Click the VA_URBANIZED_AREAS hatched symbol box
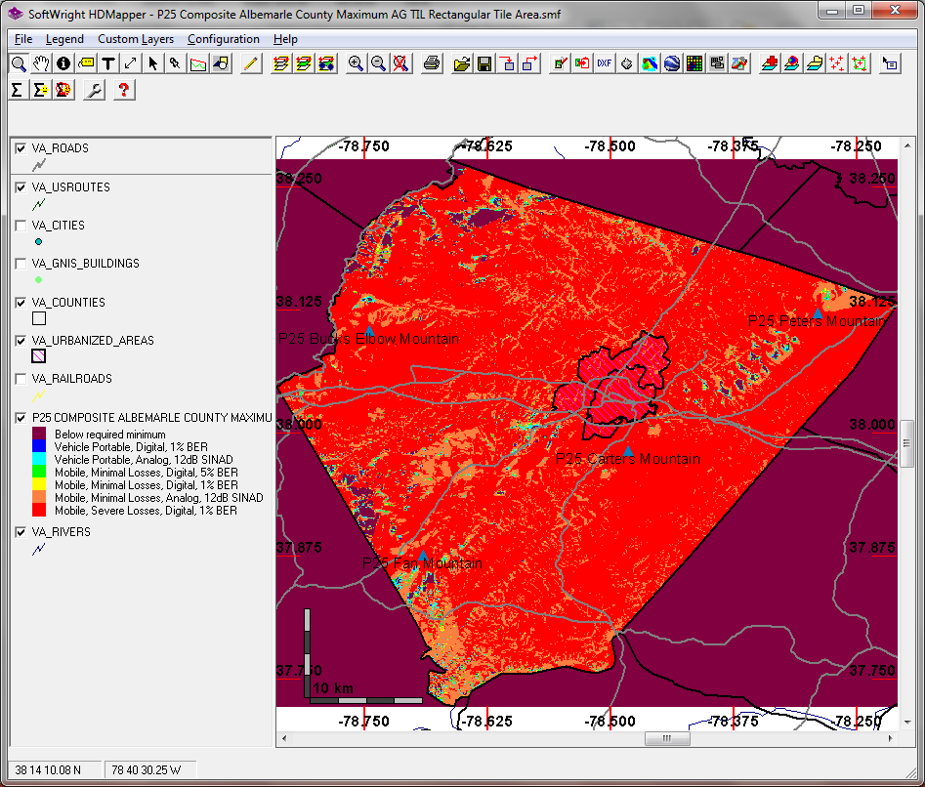This screenshot has height=787, width=925. pos(39,356)
